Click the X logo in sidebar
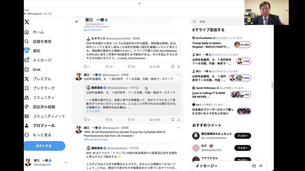 [x=27, y=22]
